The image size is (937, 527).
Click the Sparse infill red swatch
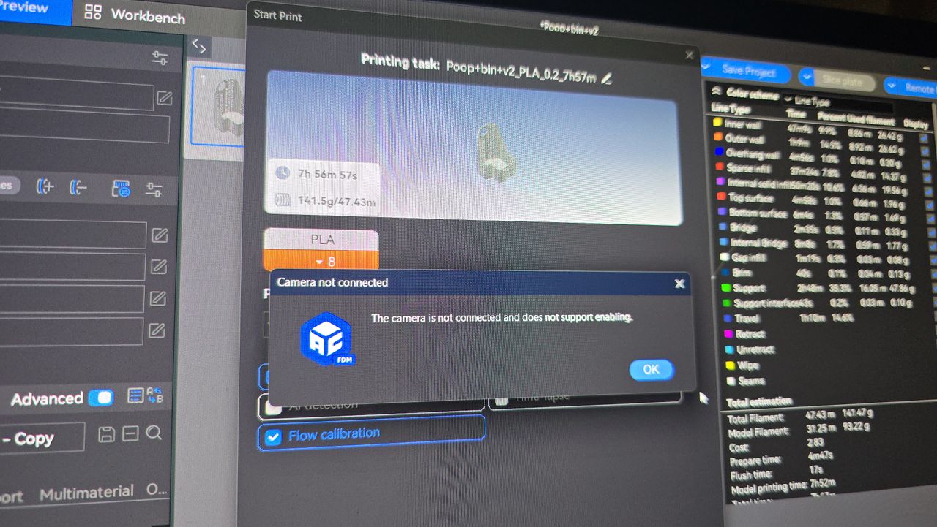click(720, 167)
